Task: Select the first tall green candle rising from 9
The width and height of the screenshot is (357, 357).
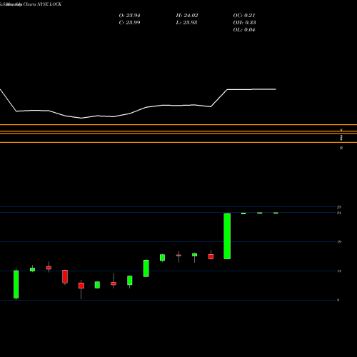Action: pos(16,284)
